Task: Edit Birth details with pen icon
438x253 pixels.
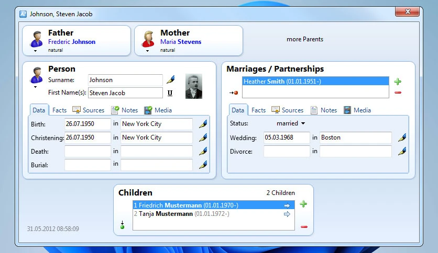Action: pos(203,124)
